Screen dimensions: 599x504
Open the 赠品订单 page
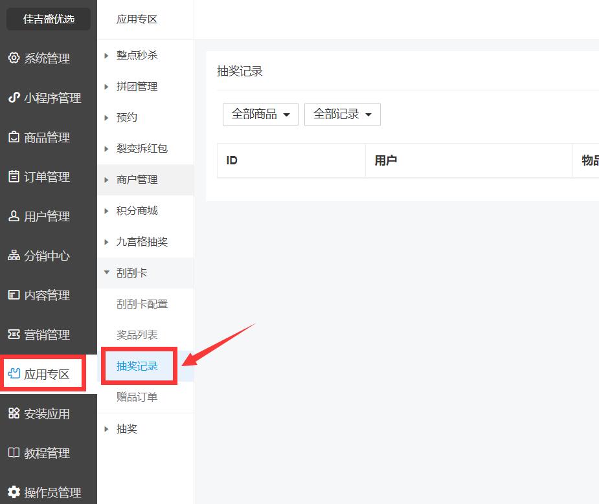(x=137, y=397)
